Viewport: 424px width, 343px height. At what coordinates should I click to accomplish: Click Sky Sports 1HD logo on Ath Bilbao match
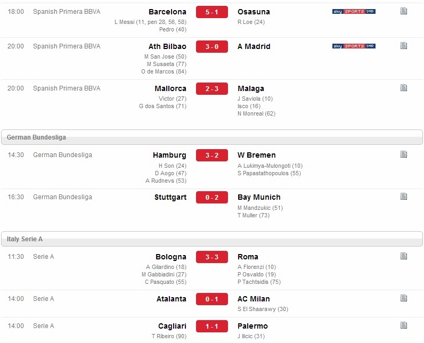354,46
